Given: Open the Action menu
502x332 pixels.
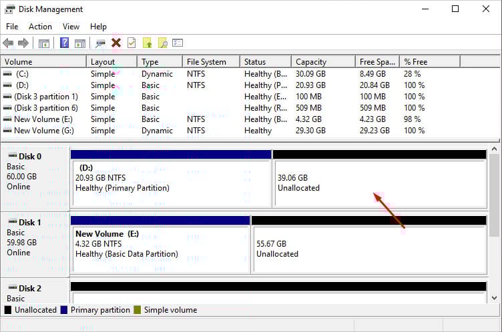Looking at the screenshot, I should tap(40, 27).
